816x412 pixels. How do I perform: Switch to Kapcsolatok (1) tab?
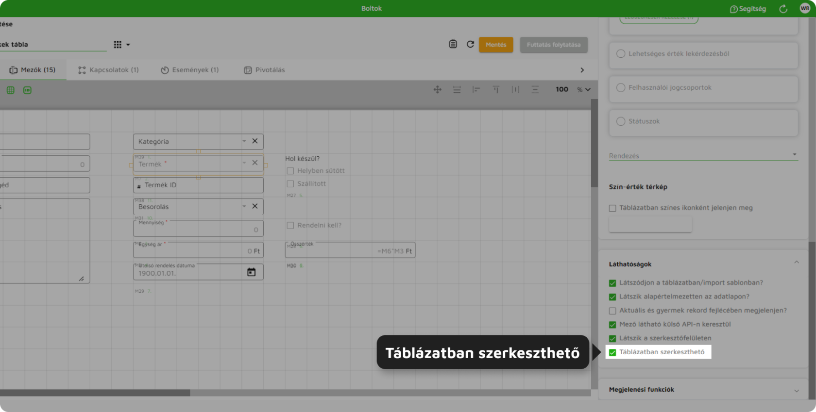point(108,70)
